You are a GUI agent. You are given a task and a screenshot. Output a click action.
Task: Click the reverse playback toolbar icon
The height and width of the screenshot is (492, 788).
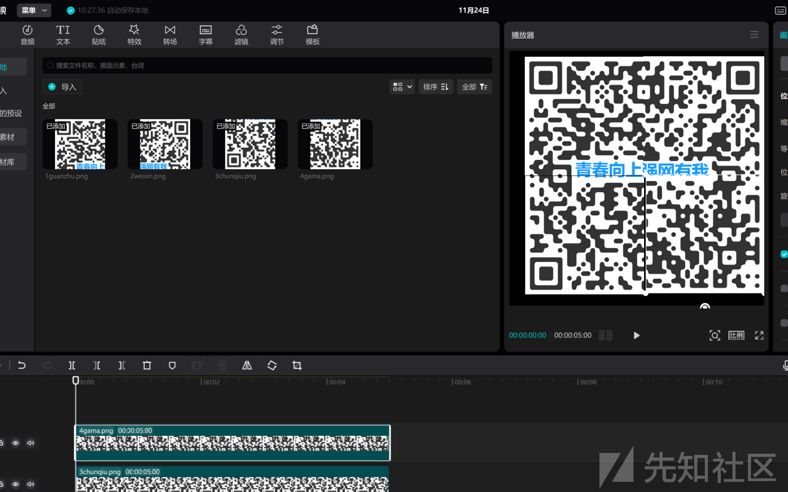coord(222,366)
